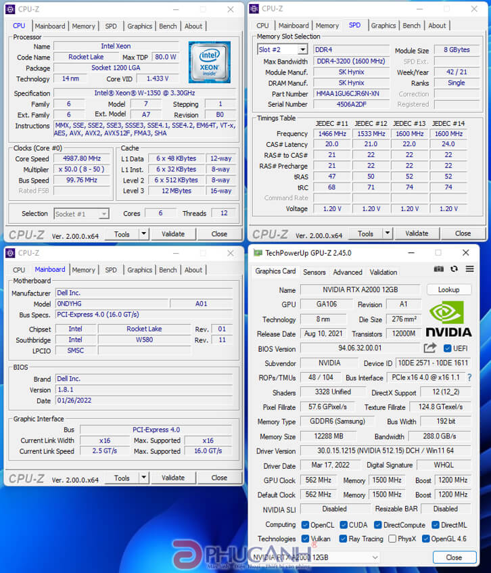Enable the PhysX checkbox
This screenshot has width=491, height=573.
tap(392, 538)
